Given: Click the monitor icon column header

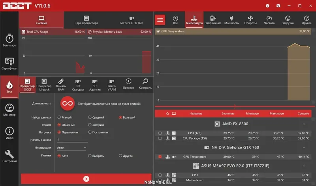Looking at the screenshot, I should [x=174, y=113].
